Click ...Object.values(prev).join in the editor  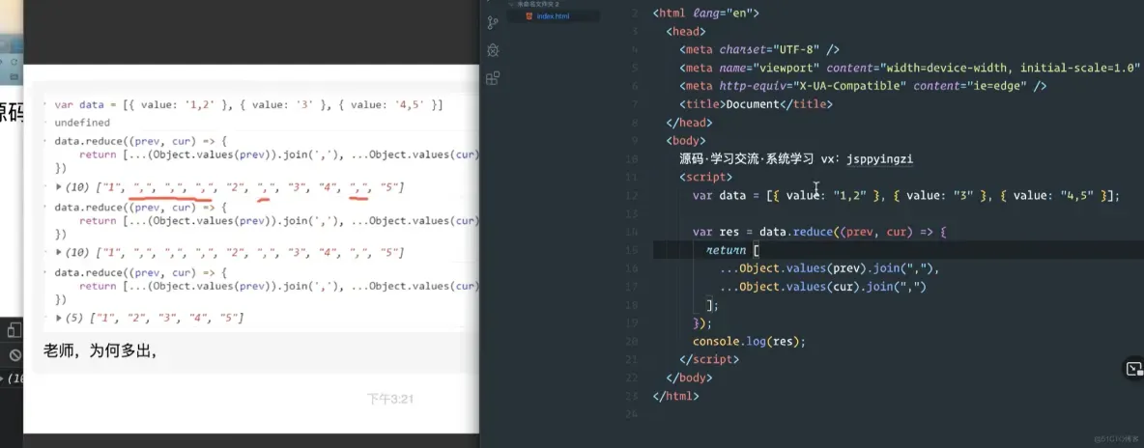coord(830,268)
